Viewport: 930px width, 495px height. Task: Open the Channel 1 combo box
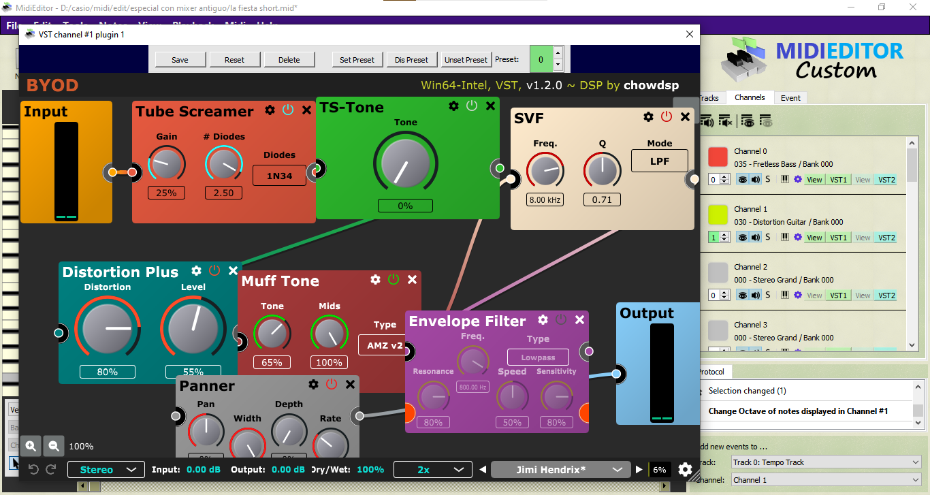pos(827,480)
